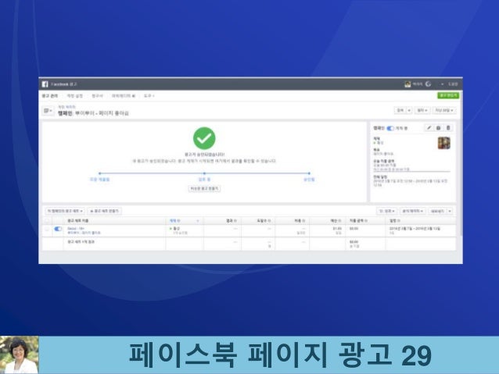
Task: Click the presenter photo on slide footer
Action: tap(19, 355)
